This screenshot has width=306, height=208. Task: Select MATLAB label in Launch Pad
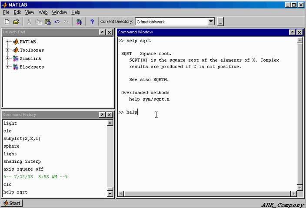click(28, 42)
